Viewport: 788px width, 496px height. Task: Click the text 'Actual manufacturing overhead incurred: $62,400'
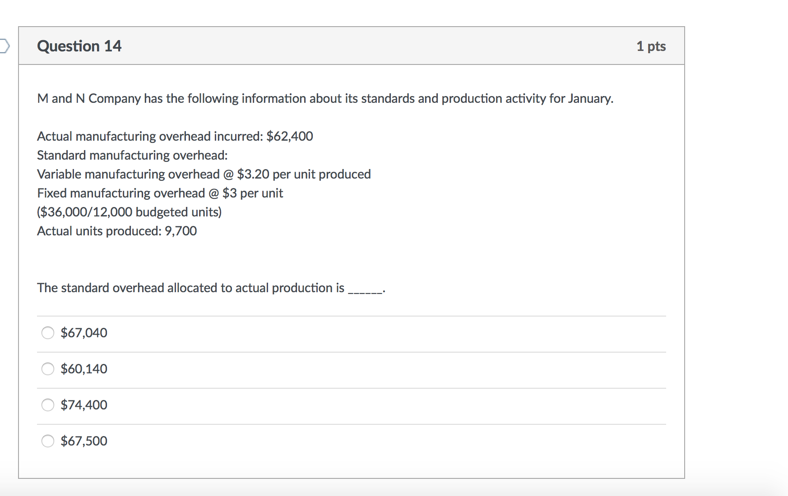click(x=175, y=136)
